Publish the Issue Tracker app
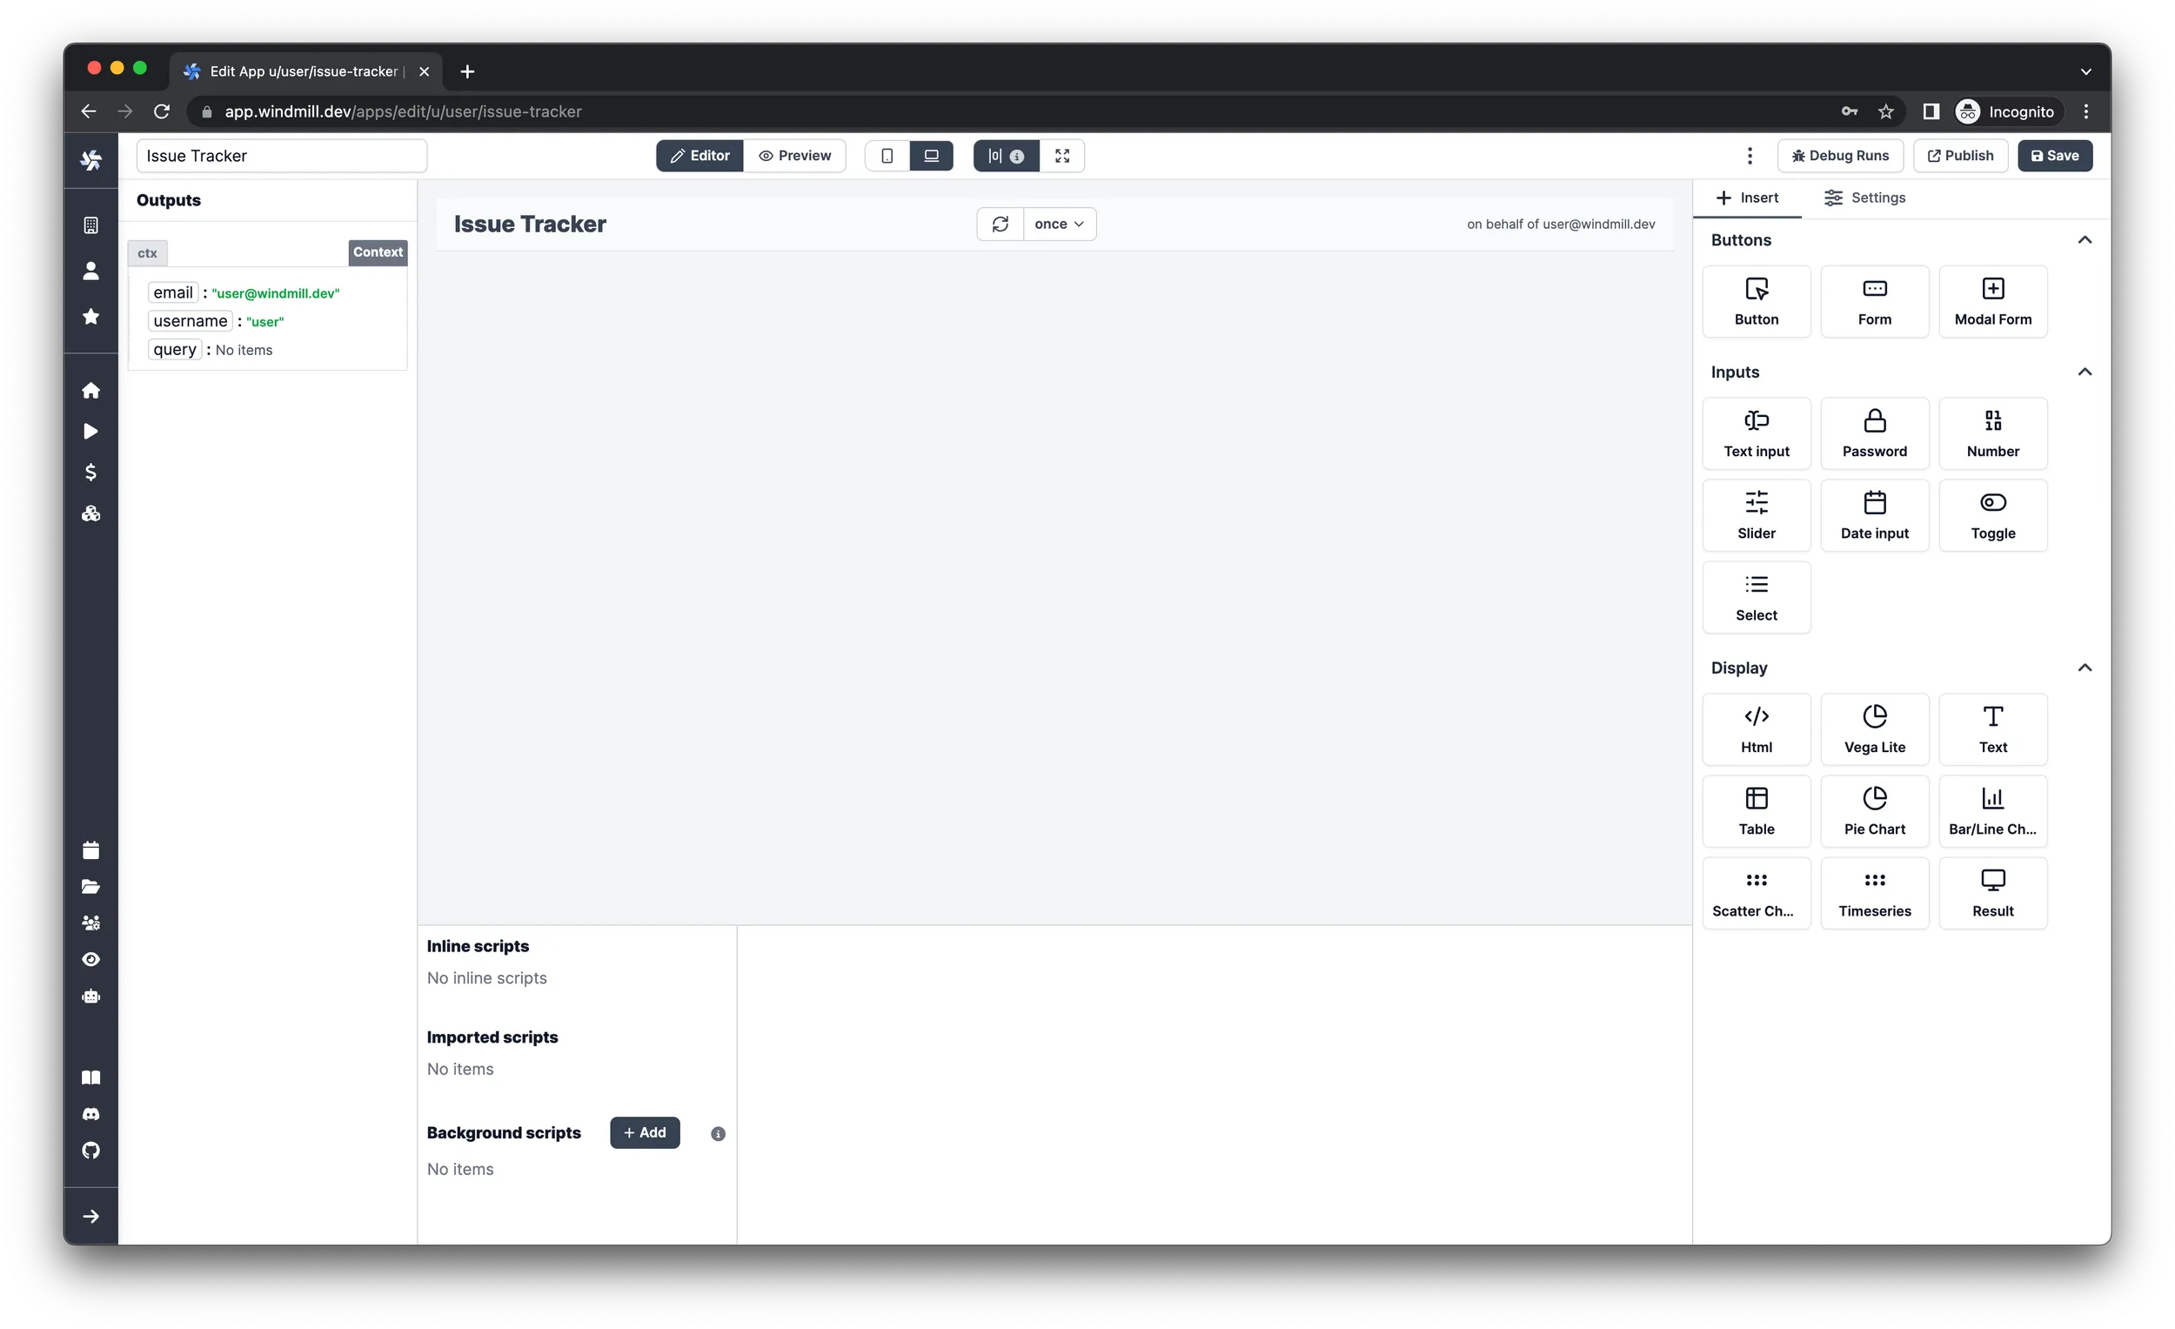 pyautogui.click(x=1960, y=156)
